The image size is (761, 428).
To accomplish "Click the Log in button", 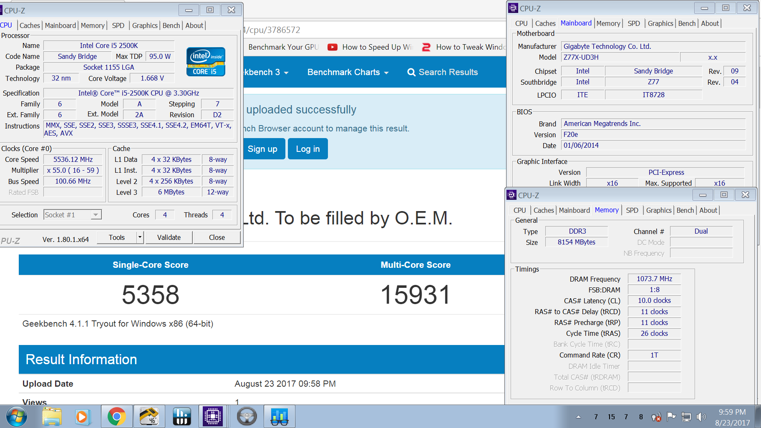I will click(x=308, y=149).
